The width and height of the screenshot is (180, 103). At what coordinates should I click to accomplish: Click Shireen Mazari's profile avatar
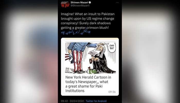click(x=65, y=4)
